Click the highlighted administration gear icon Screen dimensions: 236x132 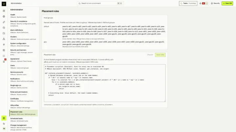4,118
